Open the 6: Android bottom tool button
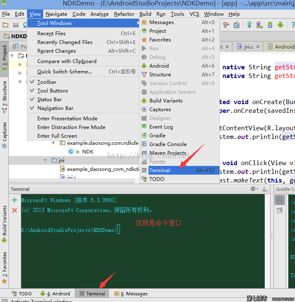295x302 pixels. 55,294
